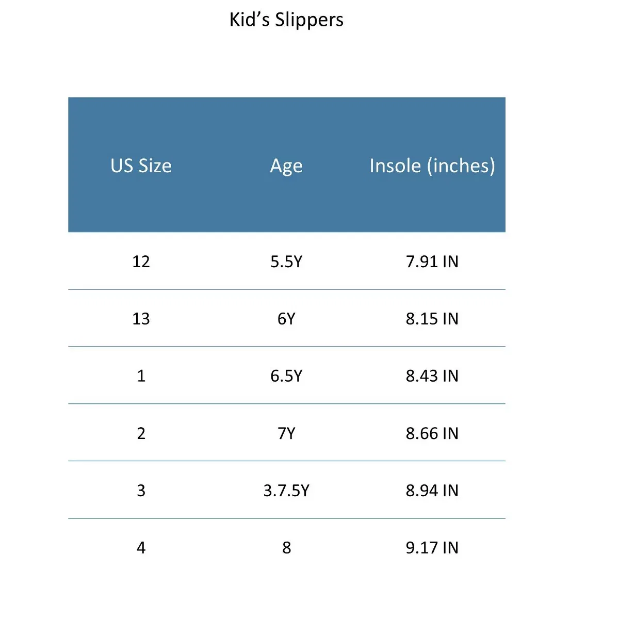Image resolution: width=619 pixels, height=619 pixels.
Task: Click the 9.17 IN insole value
Action: point(432,548)
